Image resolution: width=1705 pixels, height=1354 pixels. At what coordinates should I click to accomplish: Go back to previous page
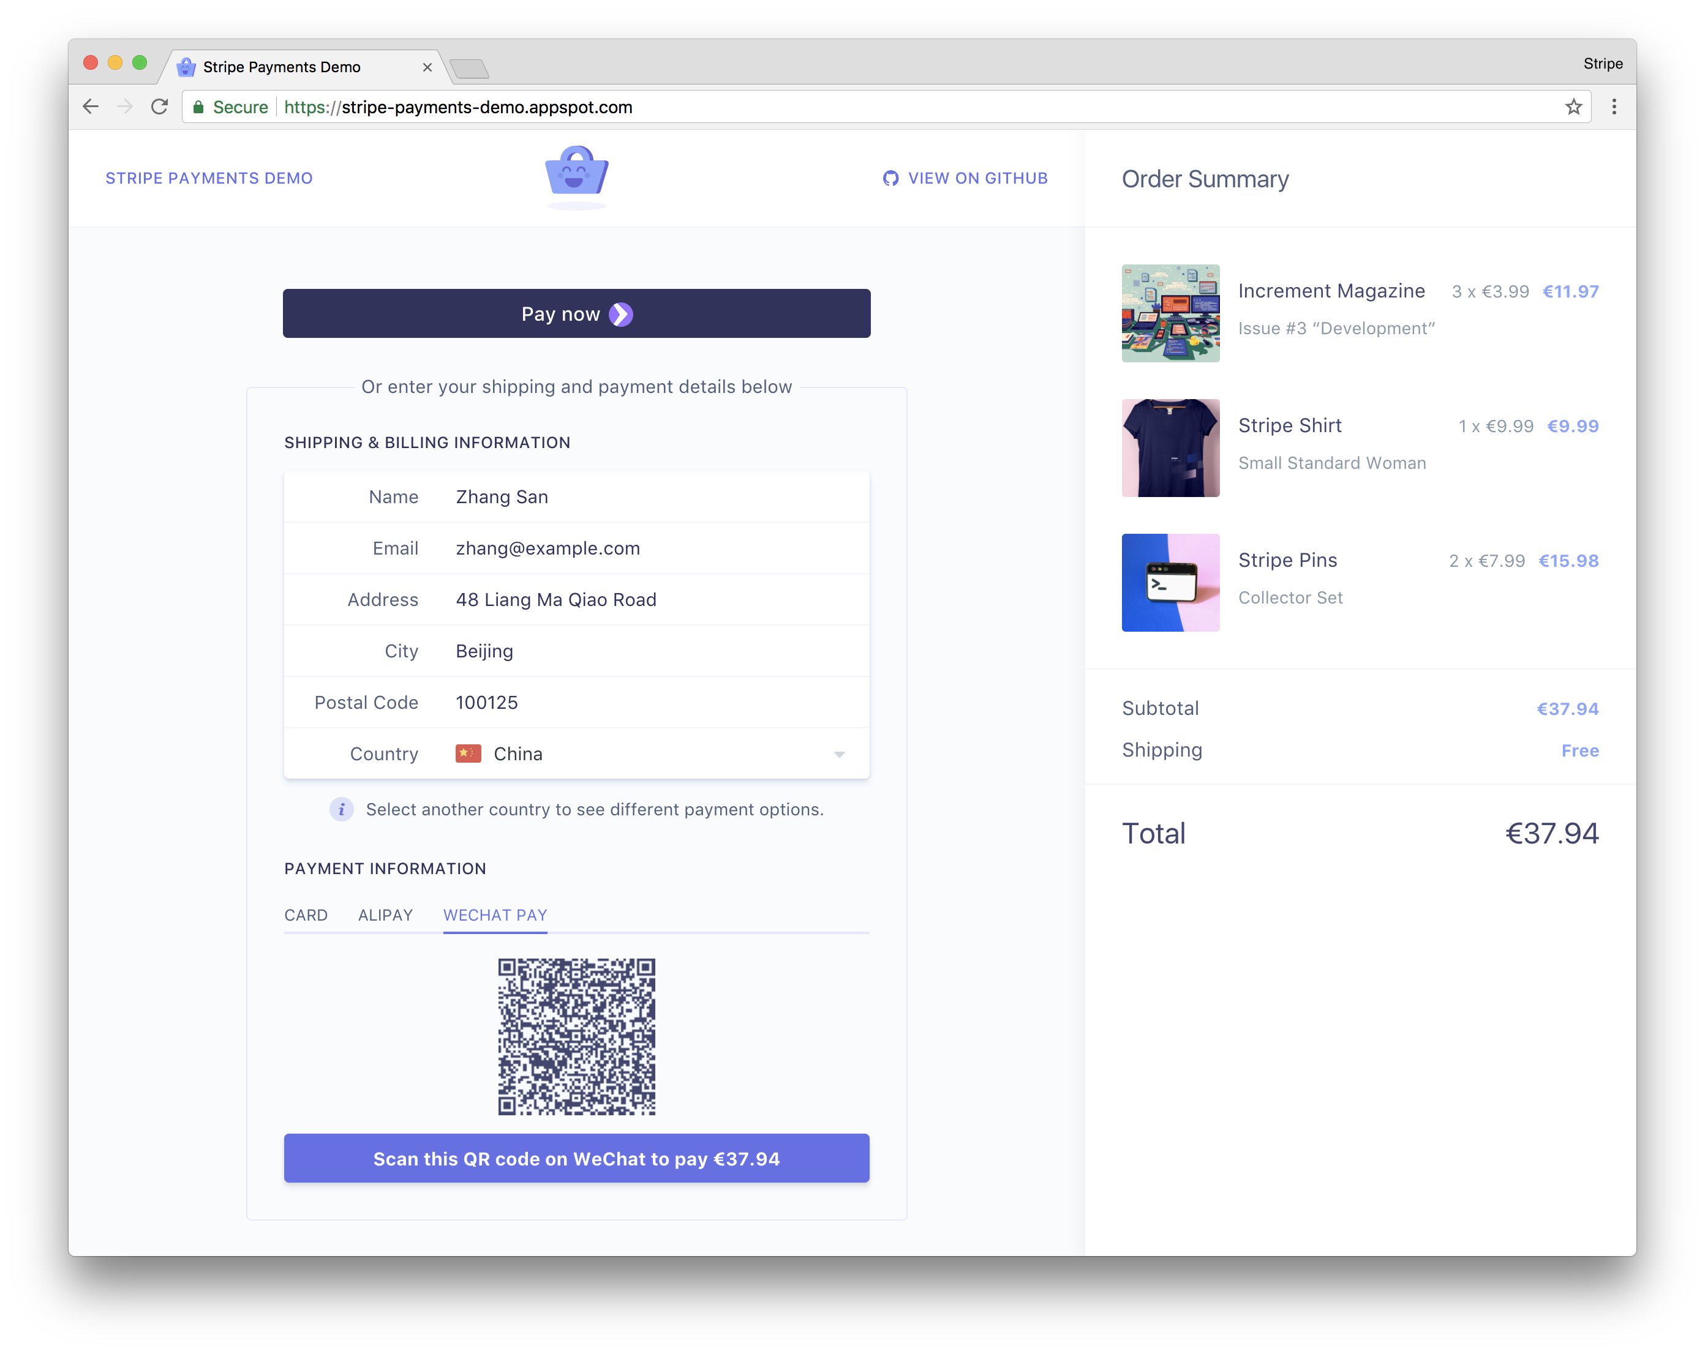[91, 108]
